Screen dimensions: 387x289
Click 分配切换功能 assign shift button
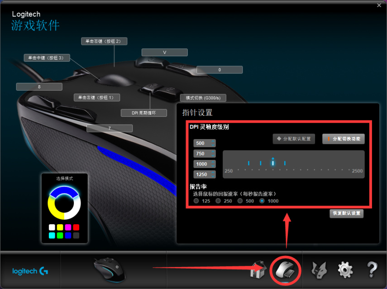click(343, 139)
